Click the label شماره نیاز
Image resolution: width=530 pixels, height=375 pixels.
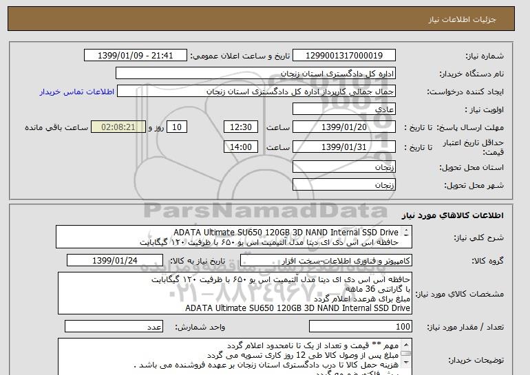tap(485, 56)
